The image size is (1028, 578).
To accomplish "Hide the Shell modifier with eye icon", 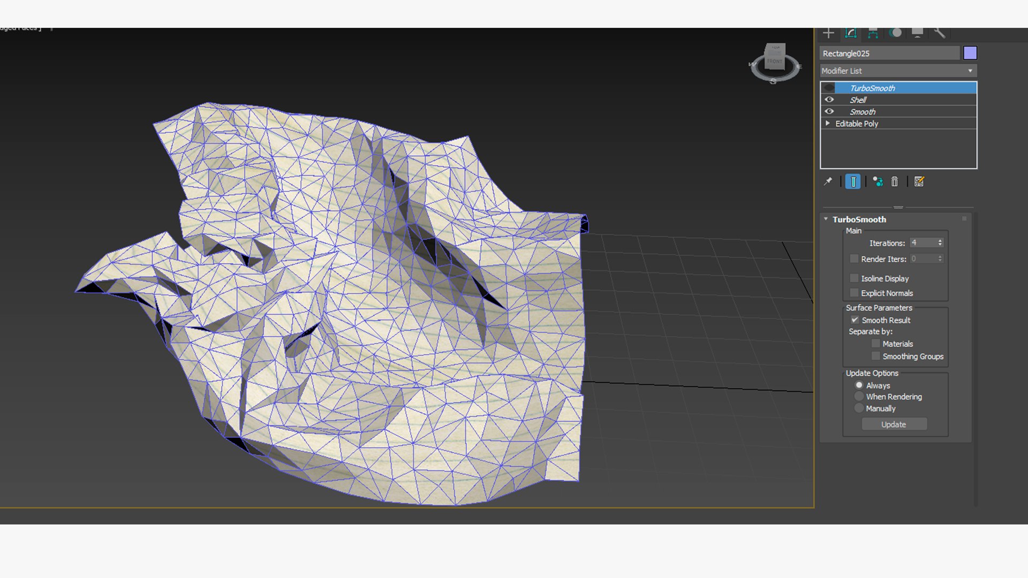I will [829, 100].
